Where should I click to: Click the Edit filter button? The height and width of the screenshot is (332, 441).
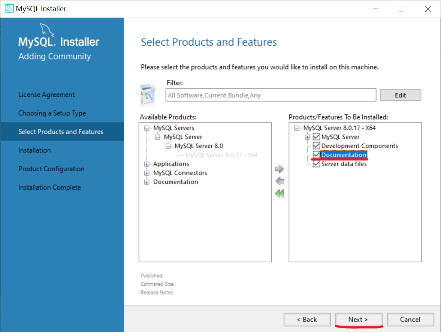click(x=401, y=95)
